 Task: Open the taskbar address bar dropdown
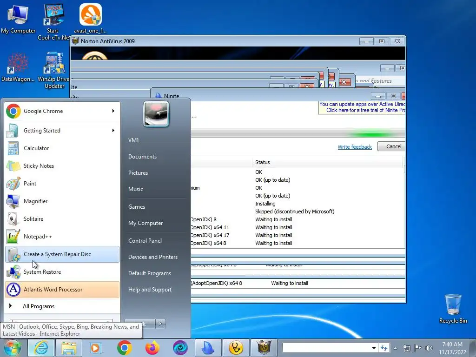tap(374, 348)
